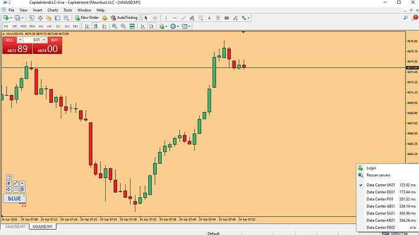Toggle the AutoTrading button
The width and height of the screenshot is (419, 235).
[x=124, y=18]
